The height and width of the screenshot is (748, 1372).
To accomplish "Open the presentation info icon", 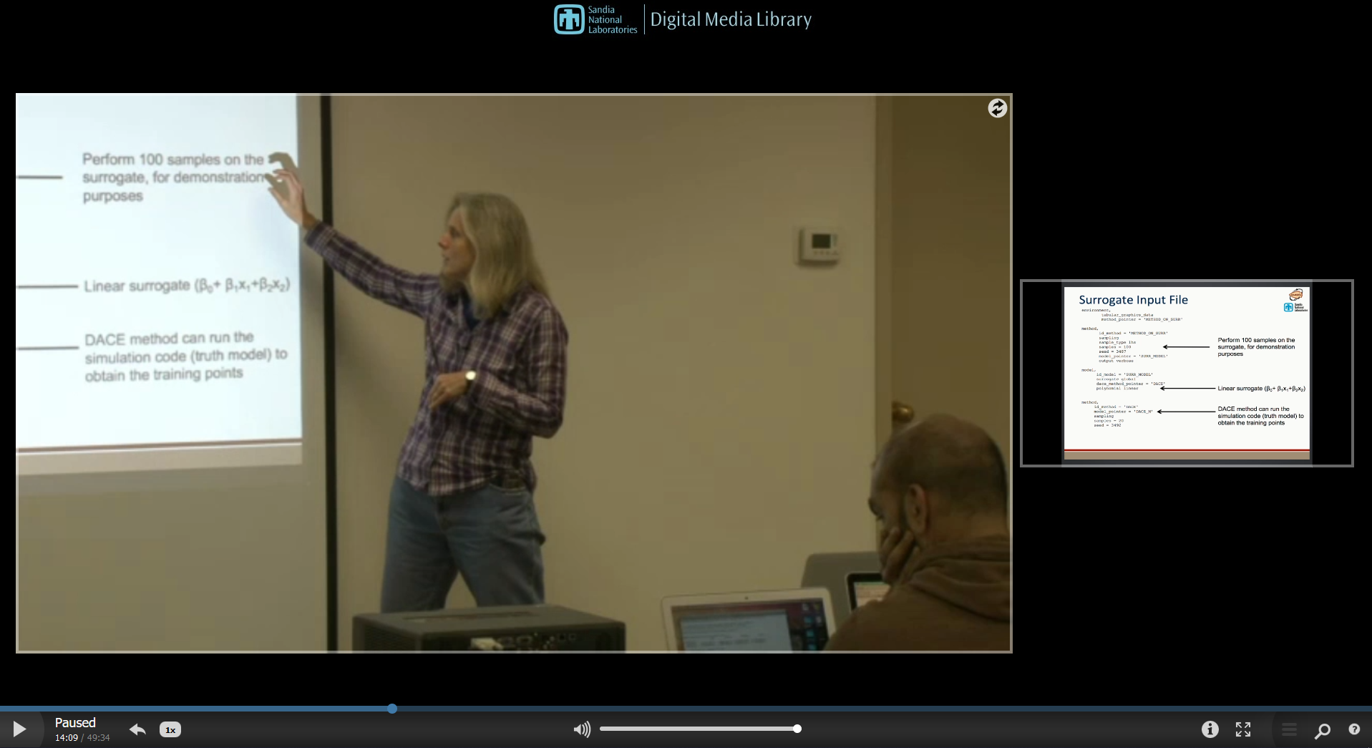I will tap(1210, 729).
